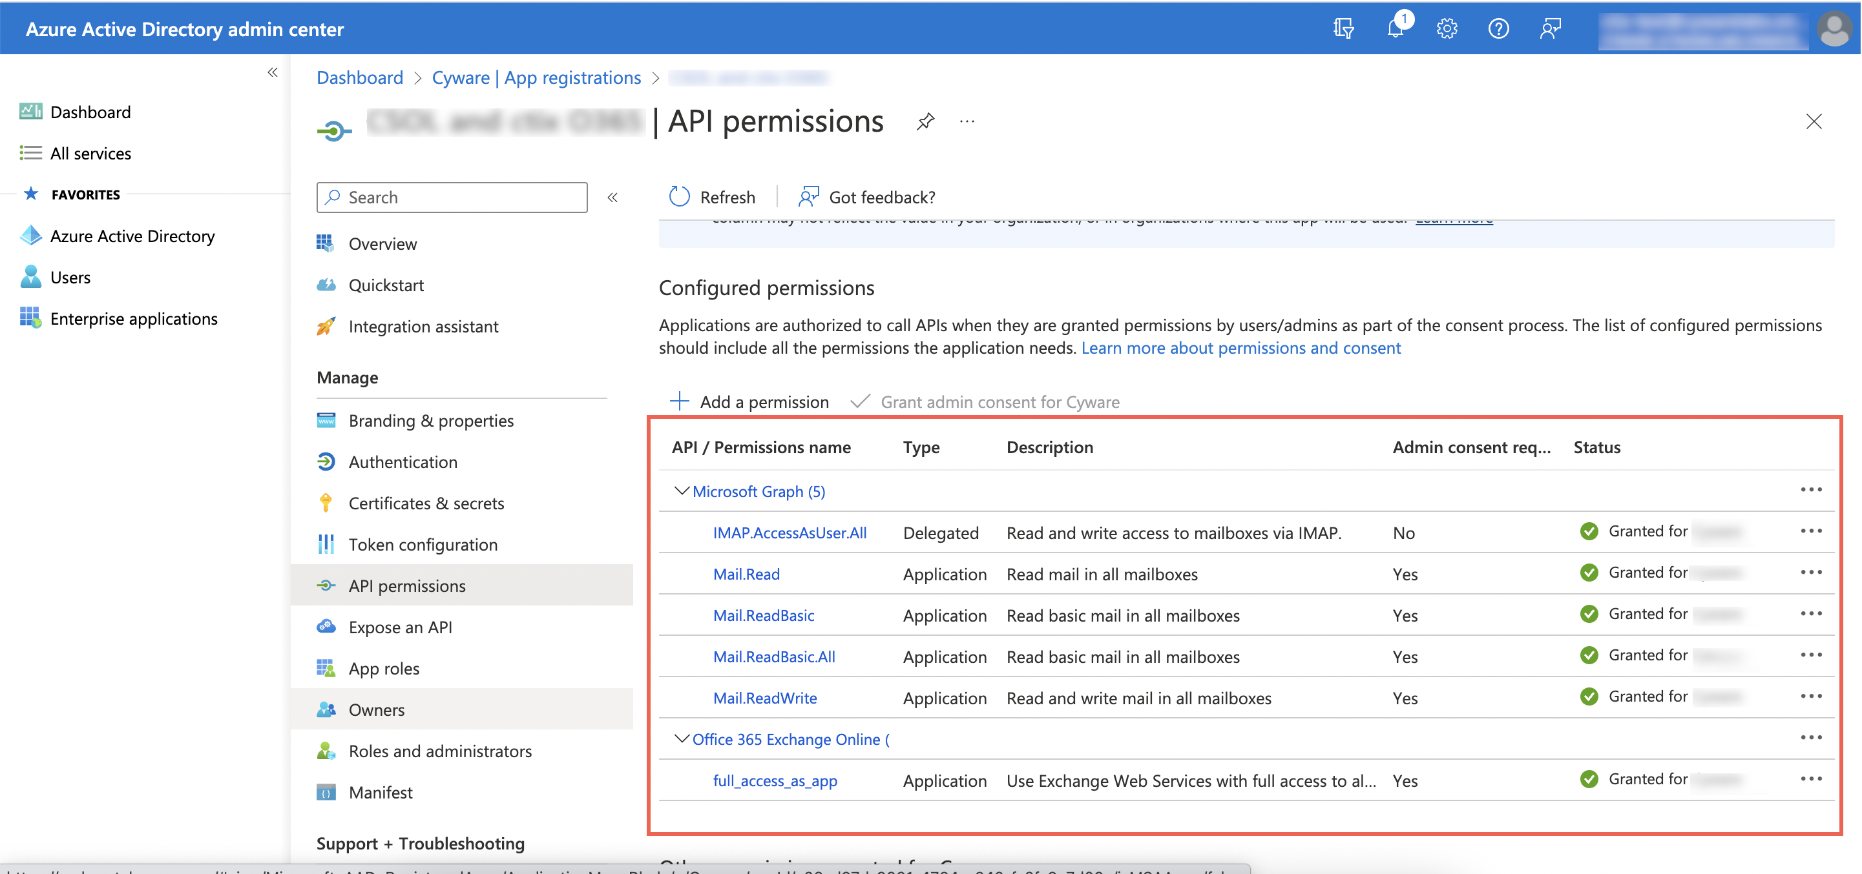The image size is (1862, 874).
Task: Collapse the left navigation double-chevron
Action: [273, 72]
